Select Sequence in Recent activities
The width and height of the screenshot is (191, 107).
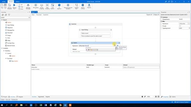[10, 28]
